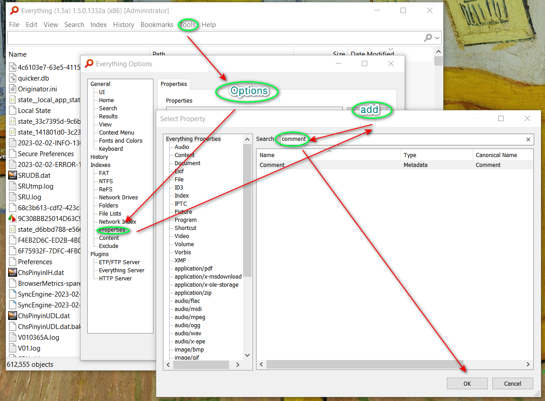Select the ID3 property category
This screenshot has height=401, width=545.
point(179,188)
